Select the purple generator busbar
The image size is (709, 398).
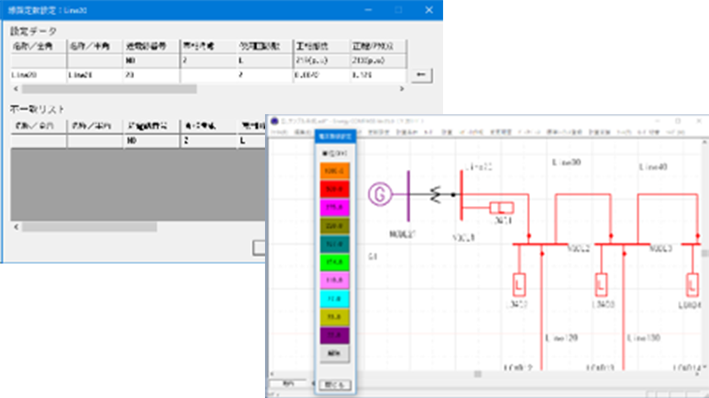pyautogui.click(x=409, y=195)
